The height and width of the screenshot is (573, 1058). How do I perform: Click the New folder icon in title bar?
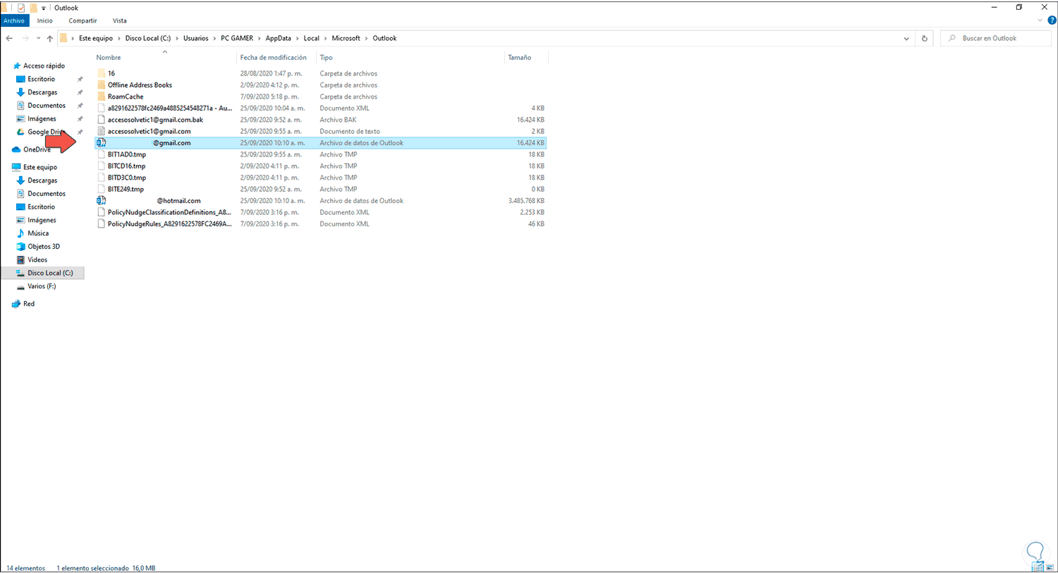tap(33, 8)
